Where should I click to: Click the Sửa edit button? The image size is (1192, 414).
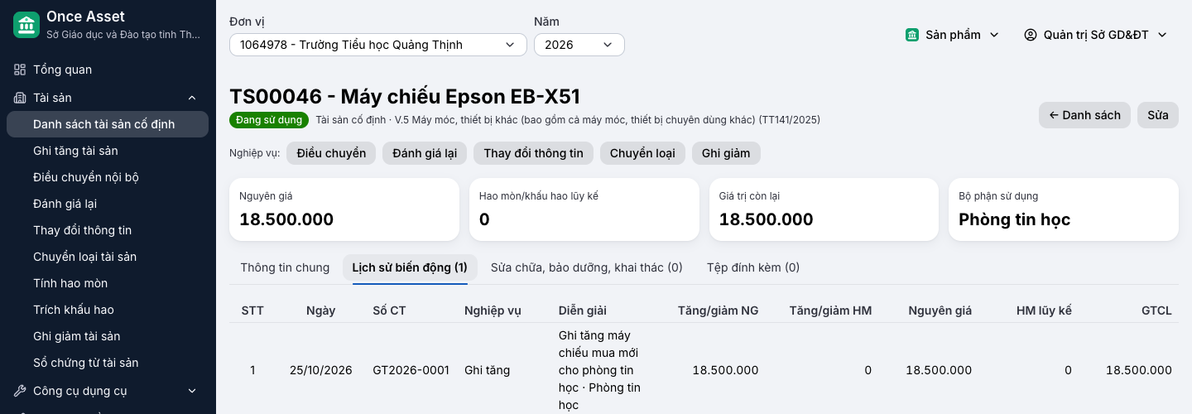[x=1158, y=115]
